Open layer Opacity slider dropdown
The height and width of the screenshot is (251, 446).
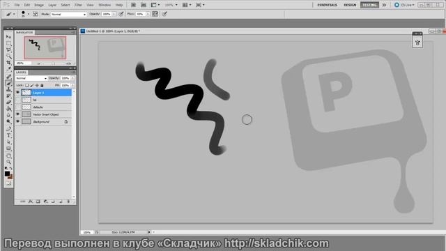pyautogui.click(x=72, y=78)
